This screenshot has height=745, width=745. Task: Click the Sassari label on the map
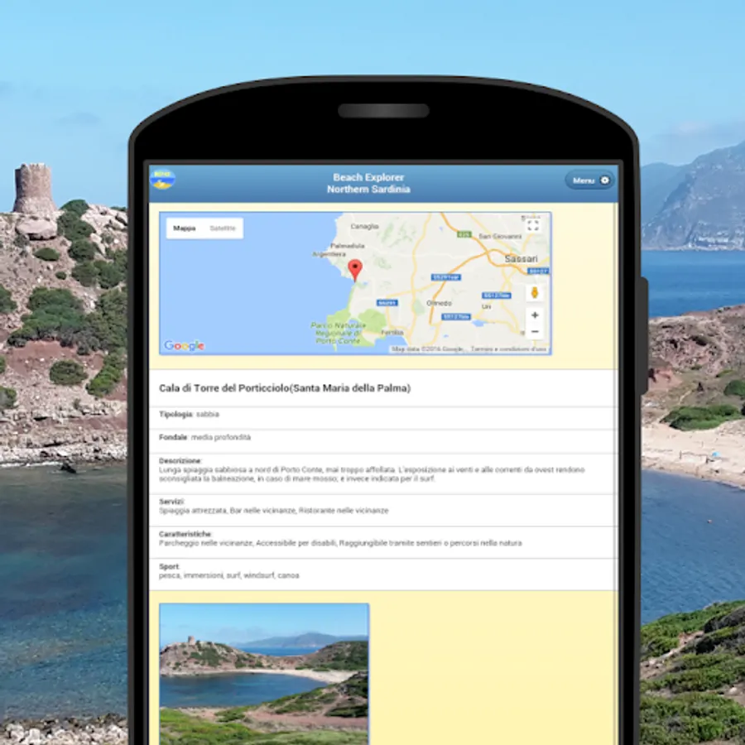521,259
